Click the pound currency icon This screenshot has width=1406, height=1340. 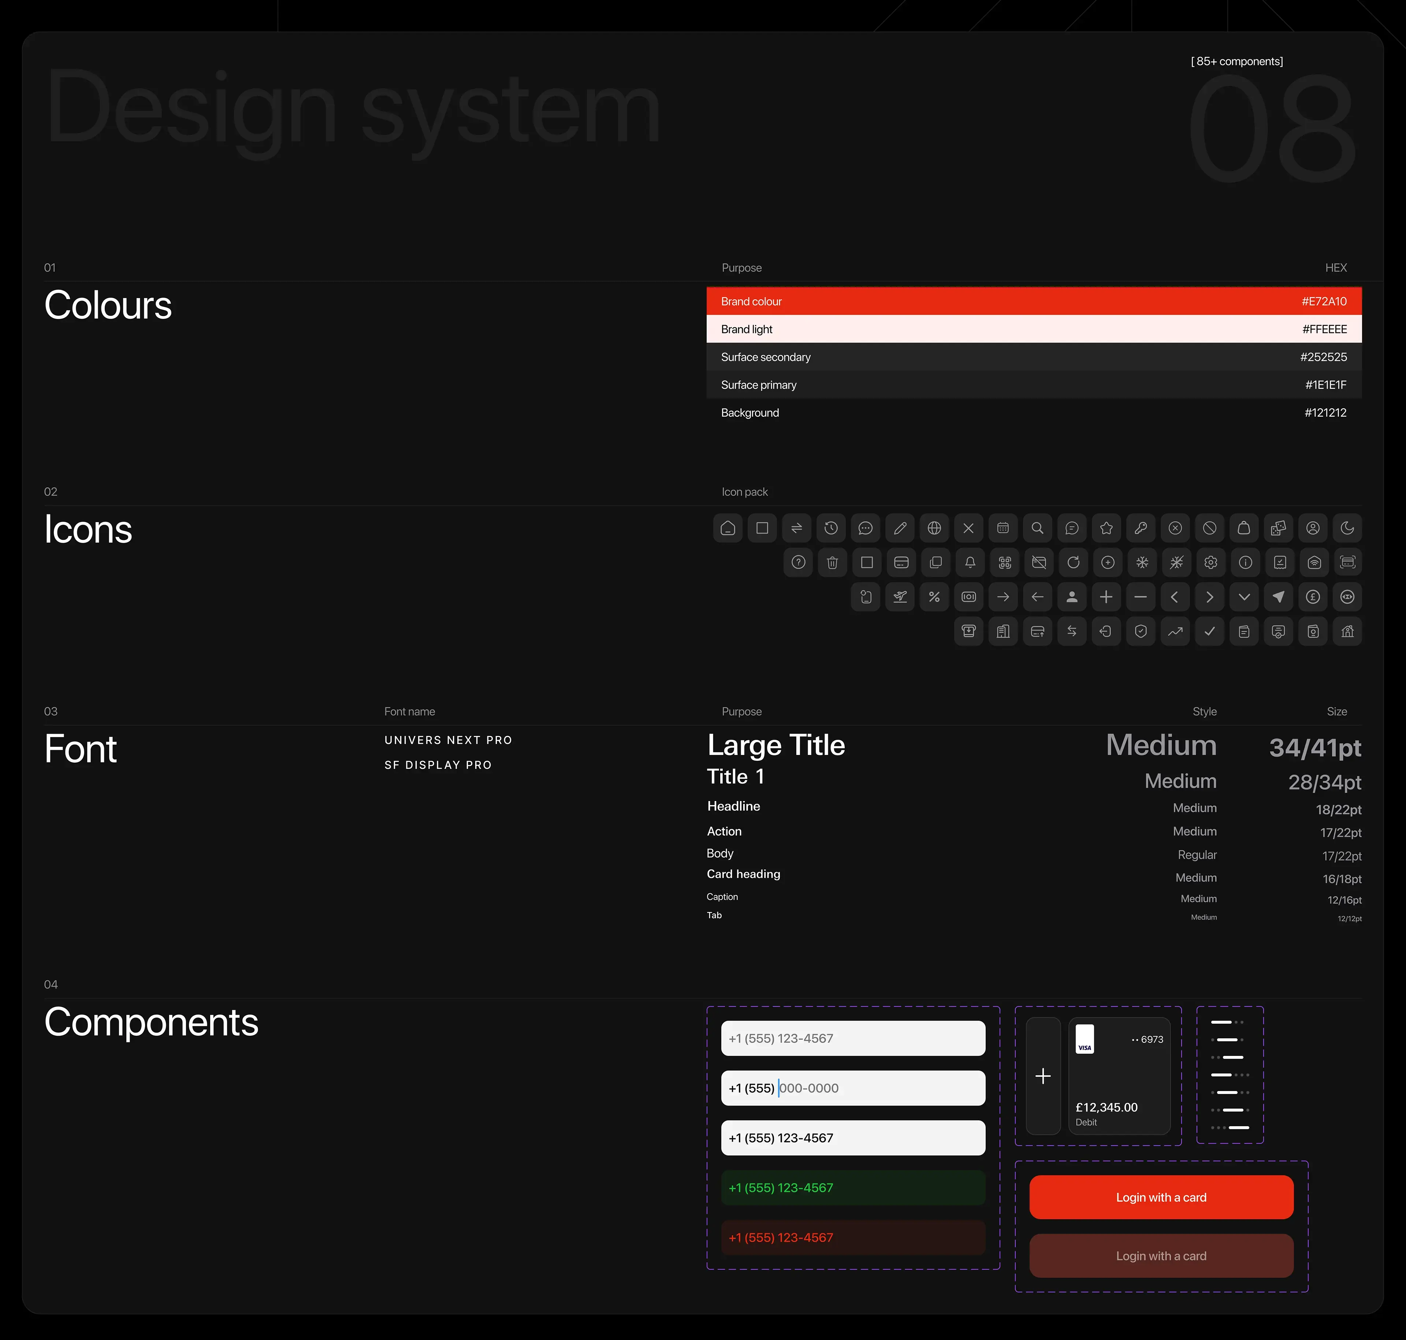[1312, 597]
